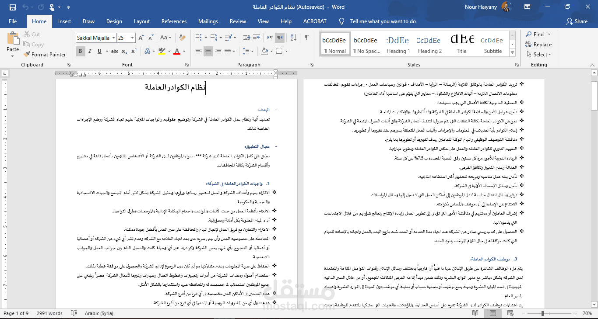
Task: Share the document
Action: pyautogui.click(x=577, y=21)
